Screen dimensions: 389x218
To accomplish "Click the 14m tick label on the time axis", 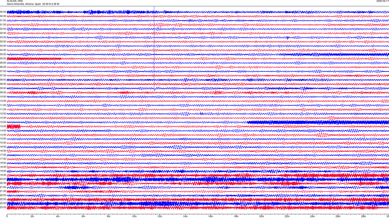I will (x=185, y=216).
